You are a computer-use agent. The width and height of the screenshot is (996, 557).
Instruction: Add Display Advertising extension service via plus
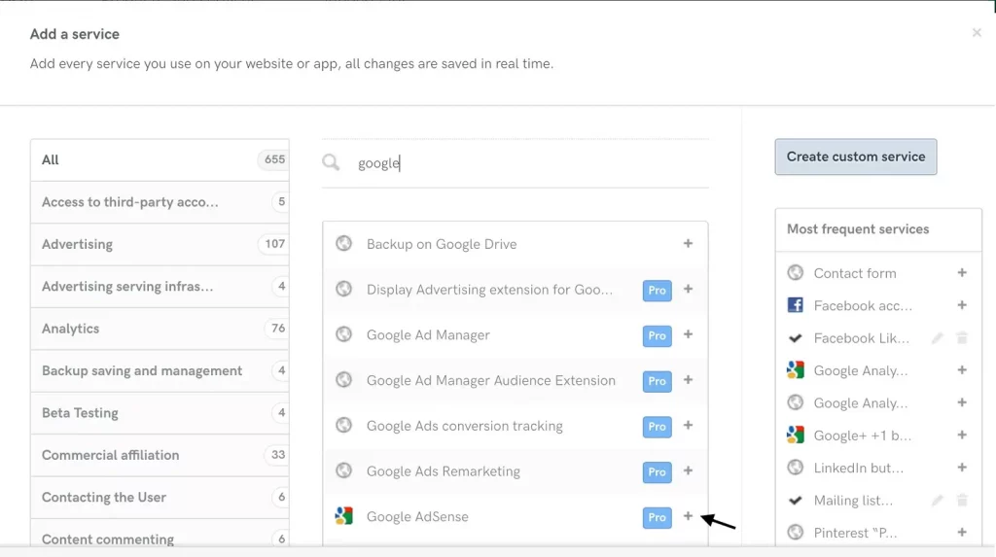coord(688,289)
